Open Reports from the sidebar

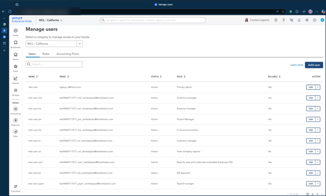point(16,79)
